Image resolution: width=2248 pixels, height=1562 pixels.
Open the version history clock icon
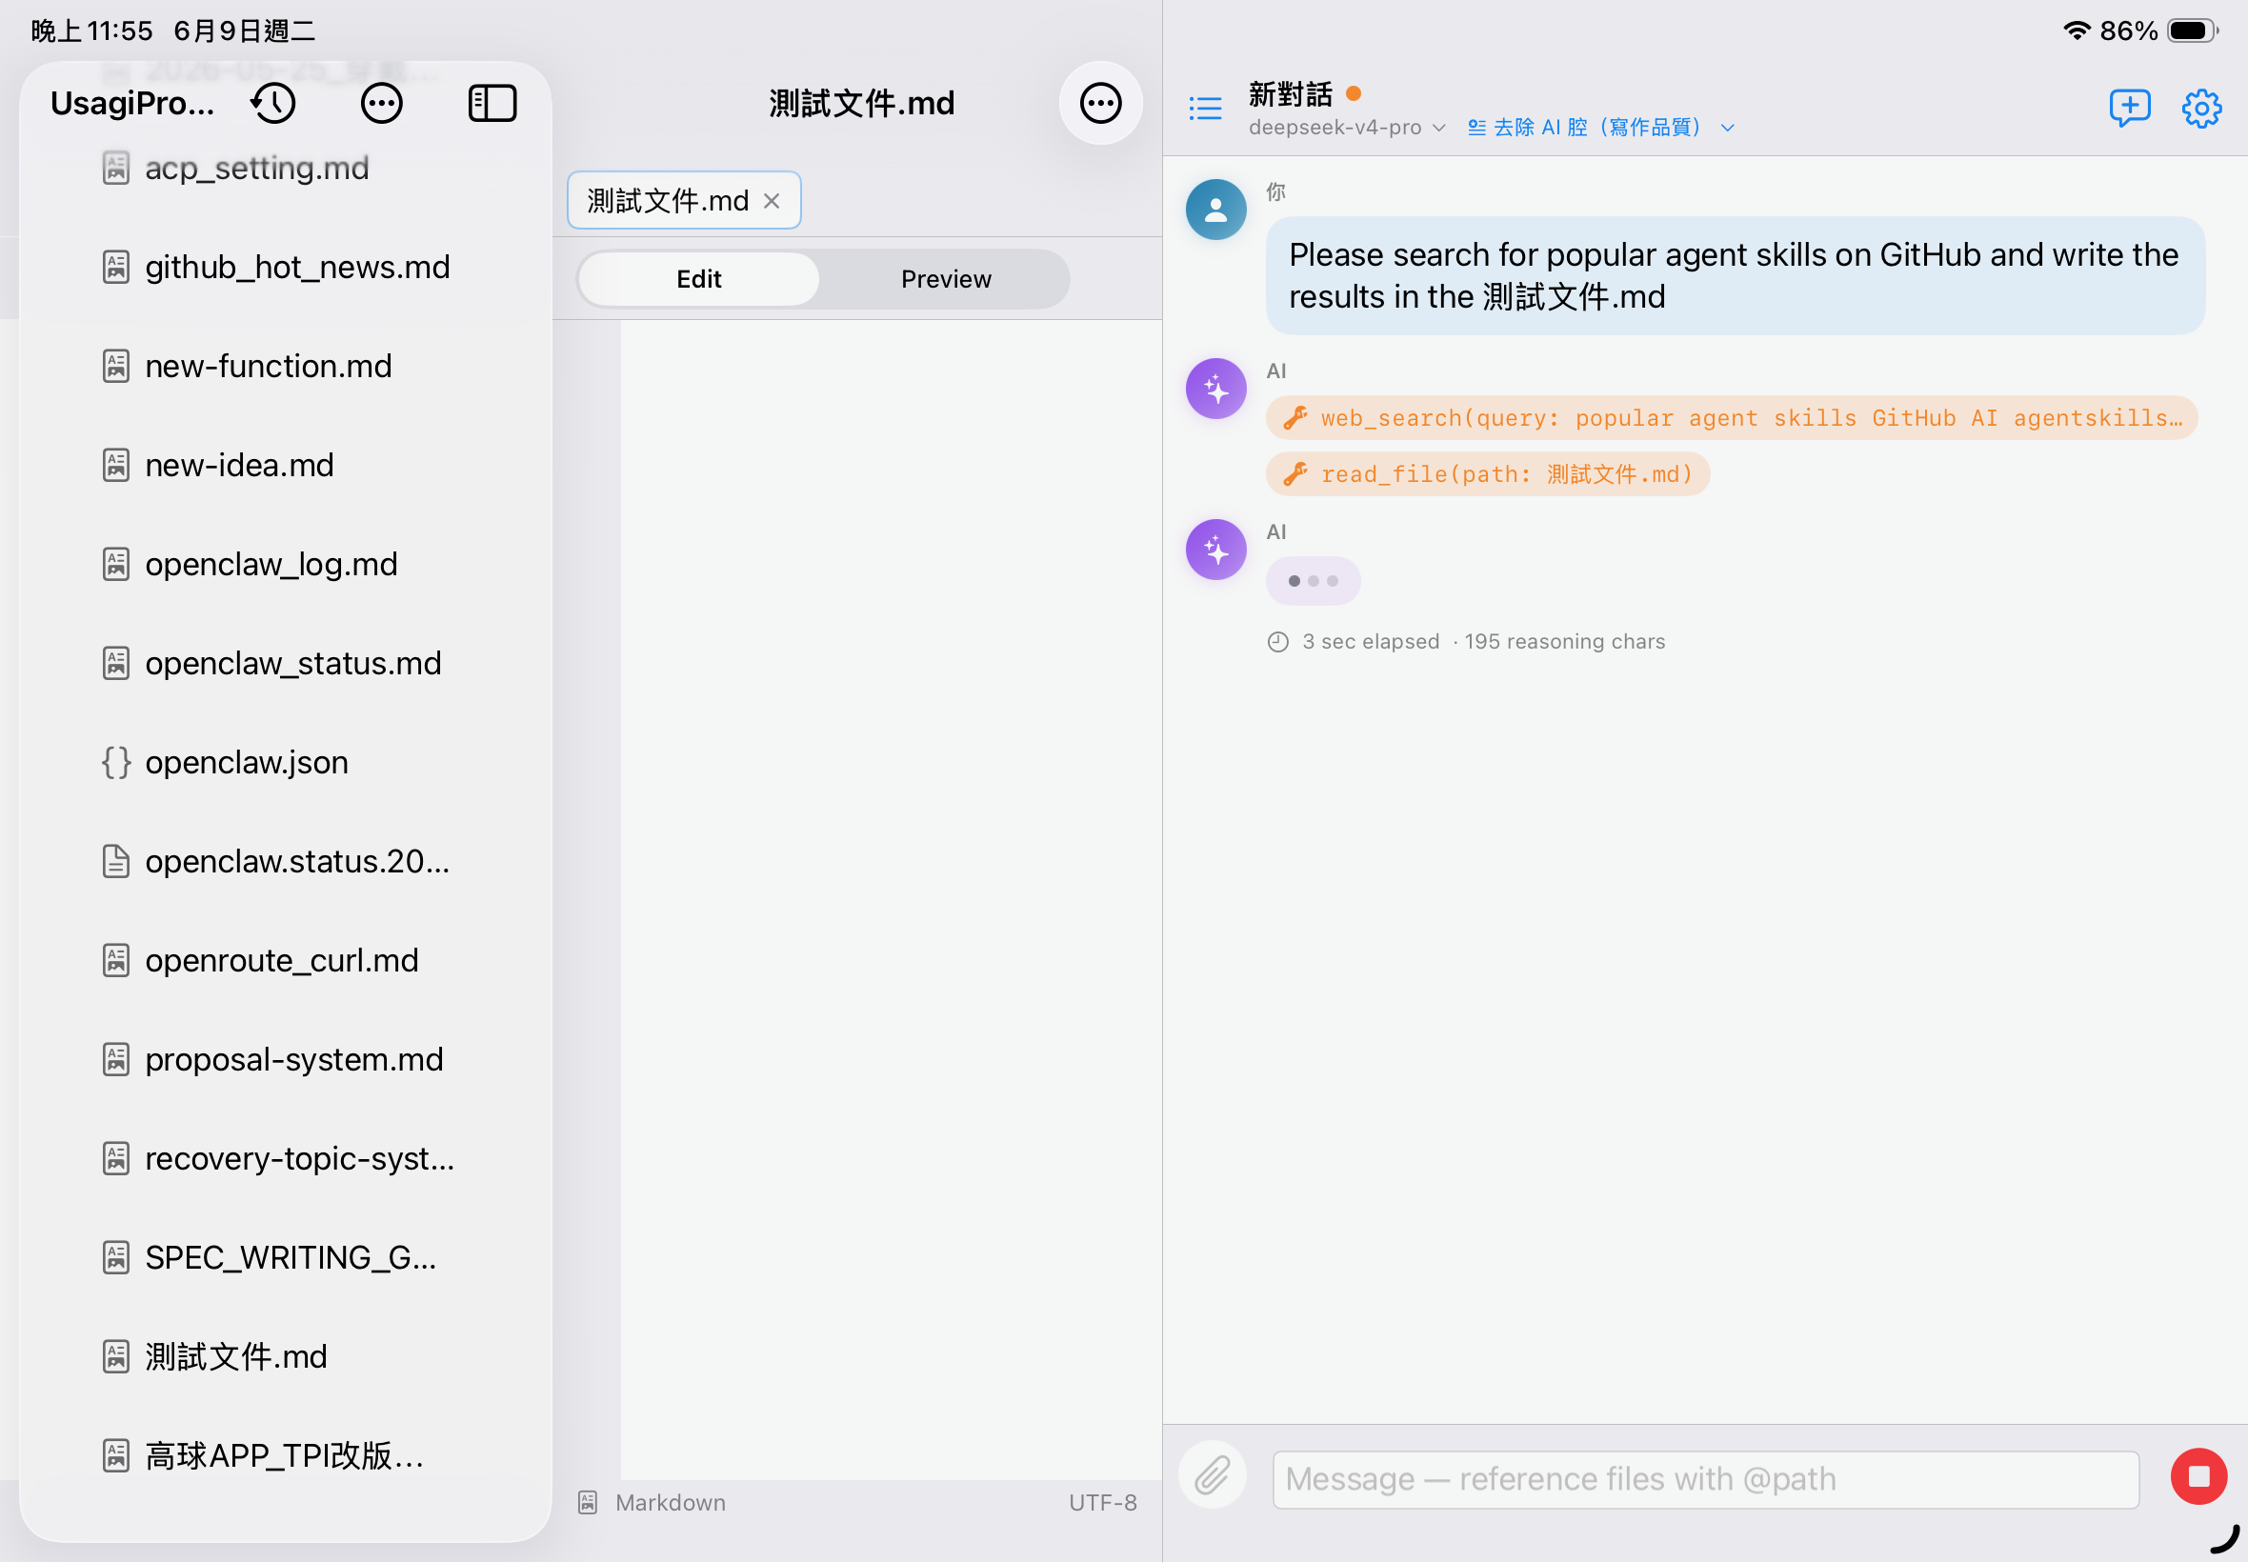click(273, 103)
